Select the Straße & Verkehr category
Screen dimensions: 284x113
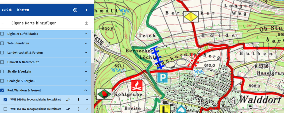(19, 71)
